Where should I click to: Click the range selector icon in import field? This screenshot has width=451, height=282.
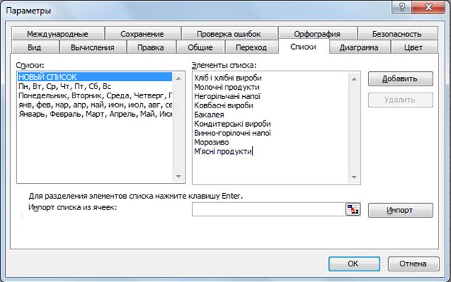point(353,209)
